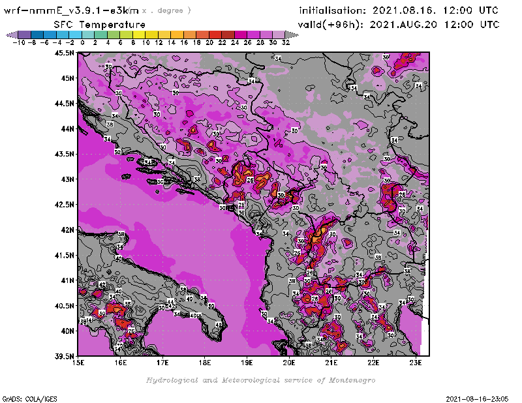Click the '21E' longitude label
Screen dimensions: 522x403
click(331, 363)
